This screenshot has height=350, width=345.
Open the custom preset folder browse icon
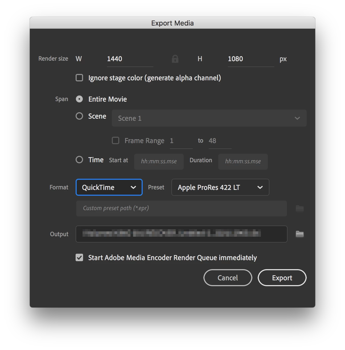pos(300,208)
